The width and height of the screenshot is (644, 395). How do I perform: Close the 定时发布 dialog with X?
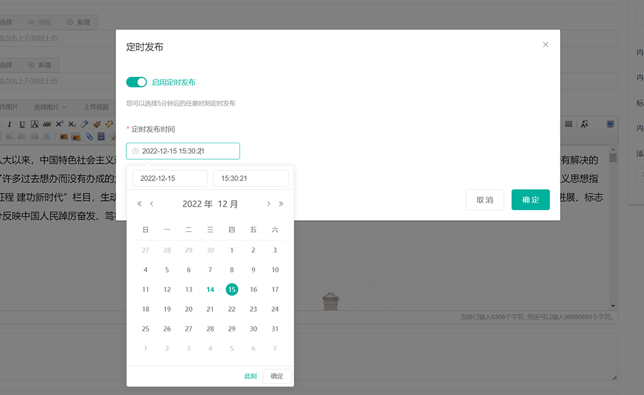coord(545,45)
